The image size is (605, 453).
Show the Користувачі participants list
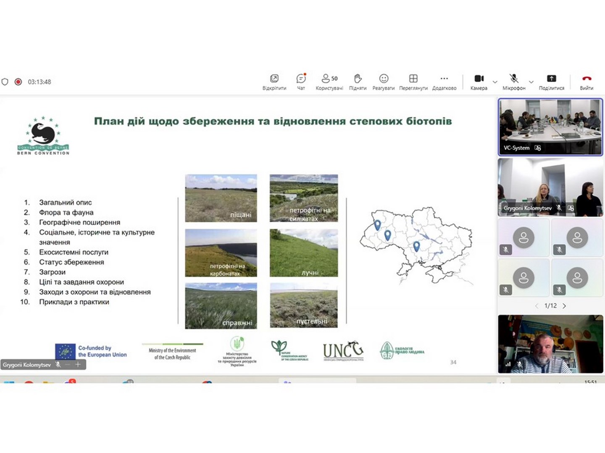(x=329, y=81)
